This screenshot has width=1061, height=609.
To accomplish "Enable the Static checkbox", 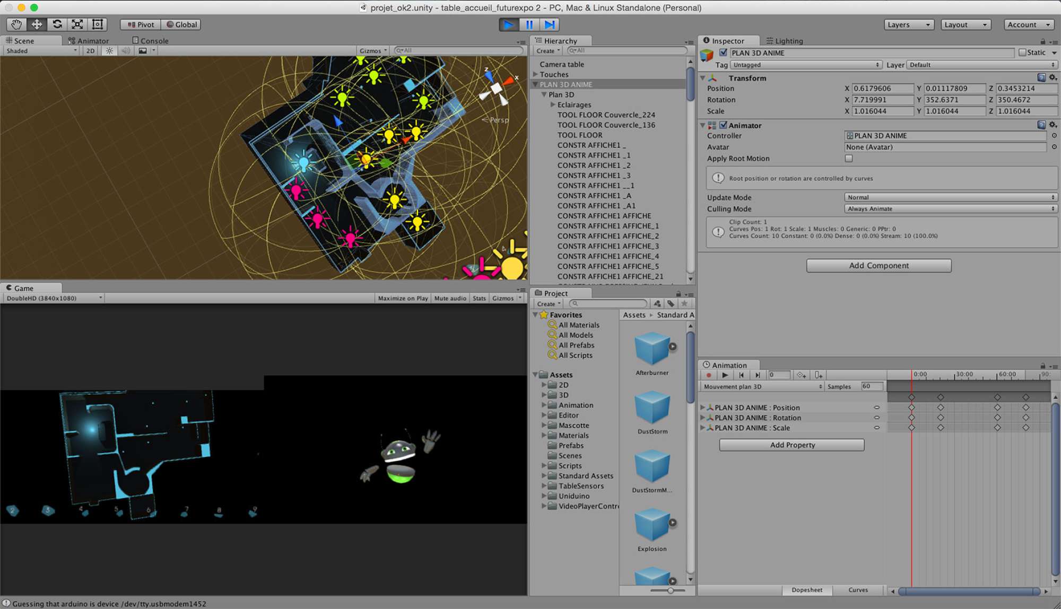I will [1022, 53].
